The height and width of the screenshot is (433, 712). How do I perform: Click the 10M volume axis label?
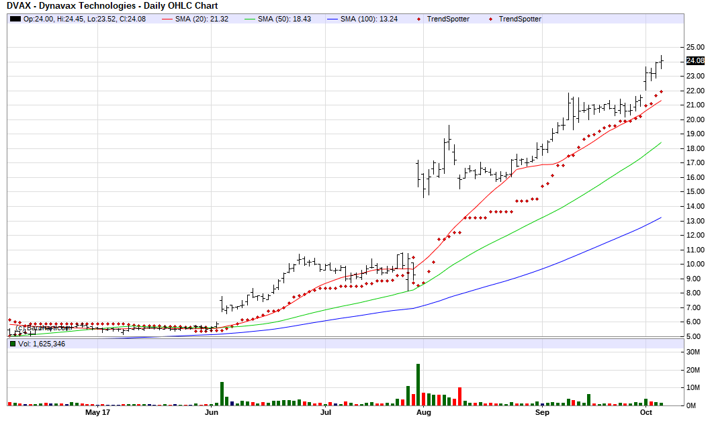[x=693, y=387]
